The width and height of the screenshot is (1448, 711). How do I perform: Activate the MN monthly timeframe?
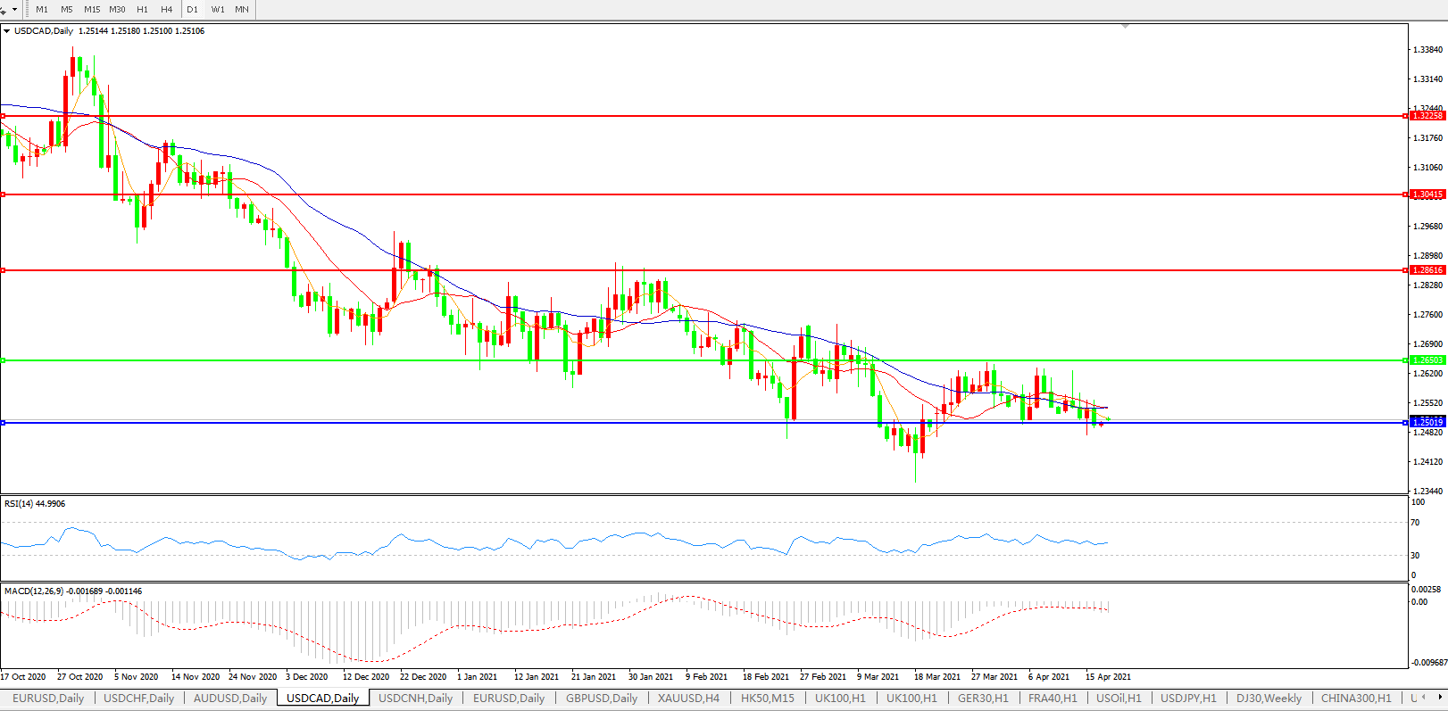(x=242, y=9)
